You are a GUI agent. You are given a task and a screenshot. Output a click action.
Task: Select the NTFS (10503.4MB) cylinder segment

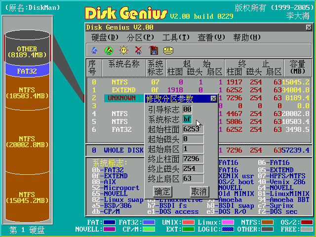27,93
